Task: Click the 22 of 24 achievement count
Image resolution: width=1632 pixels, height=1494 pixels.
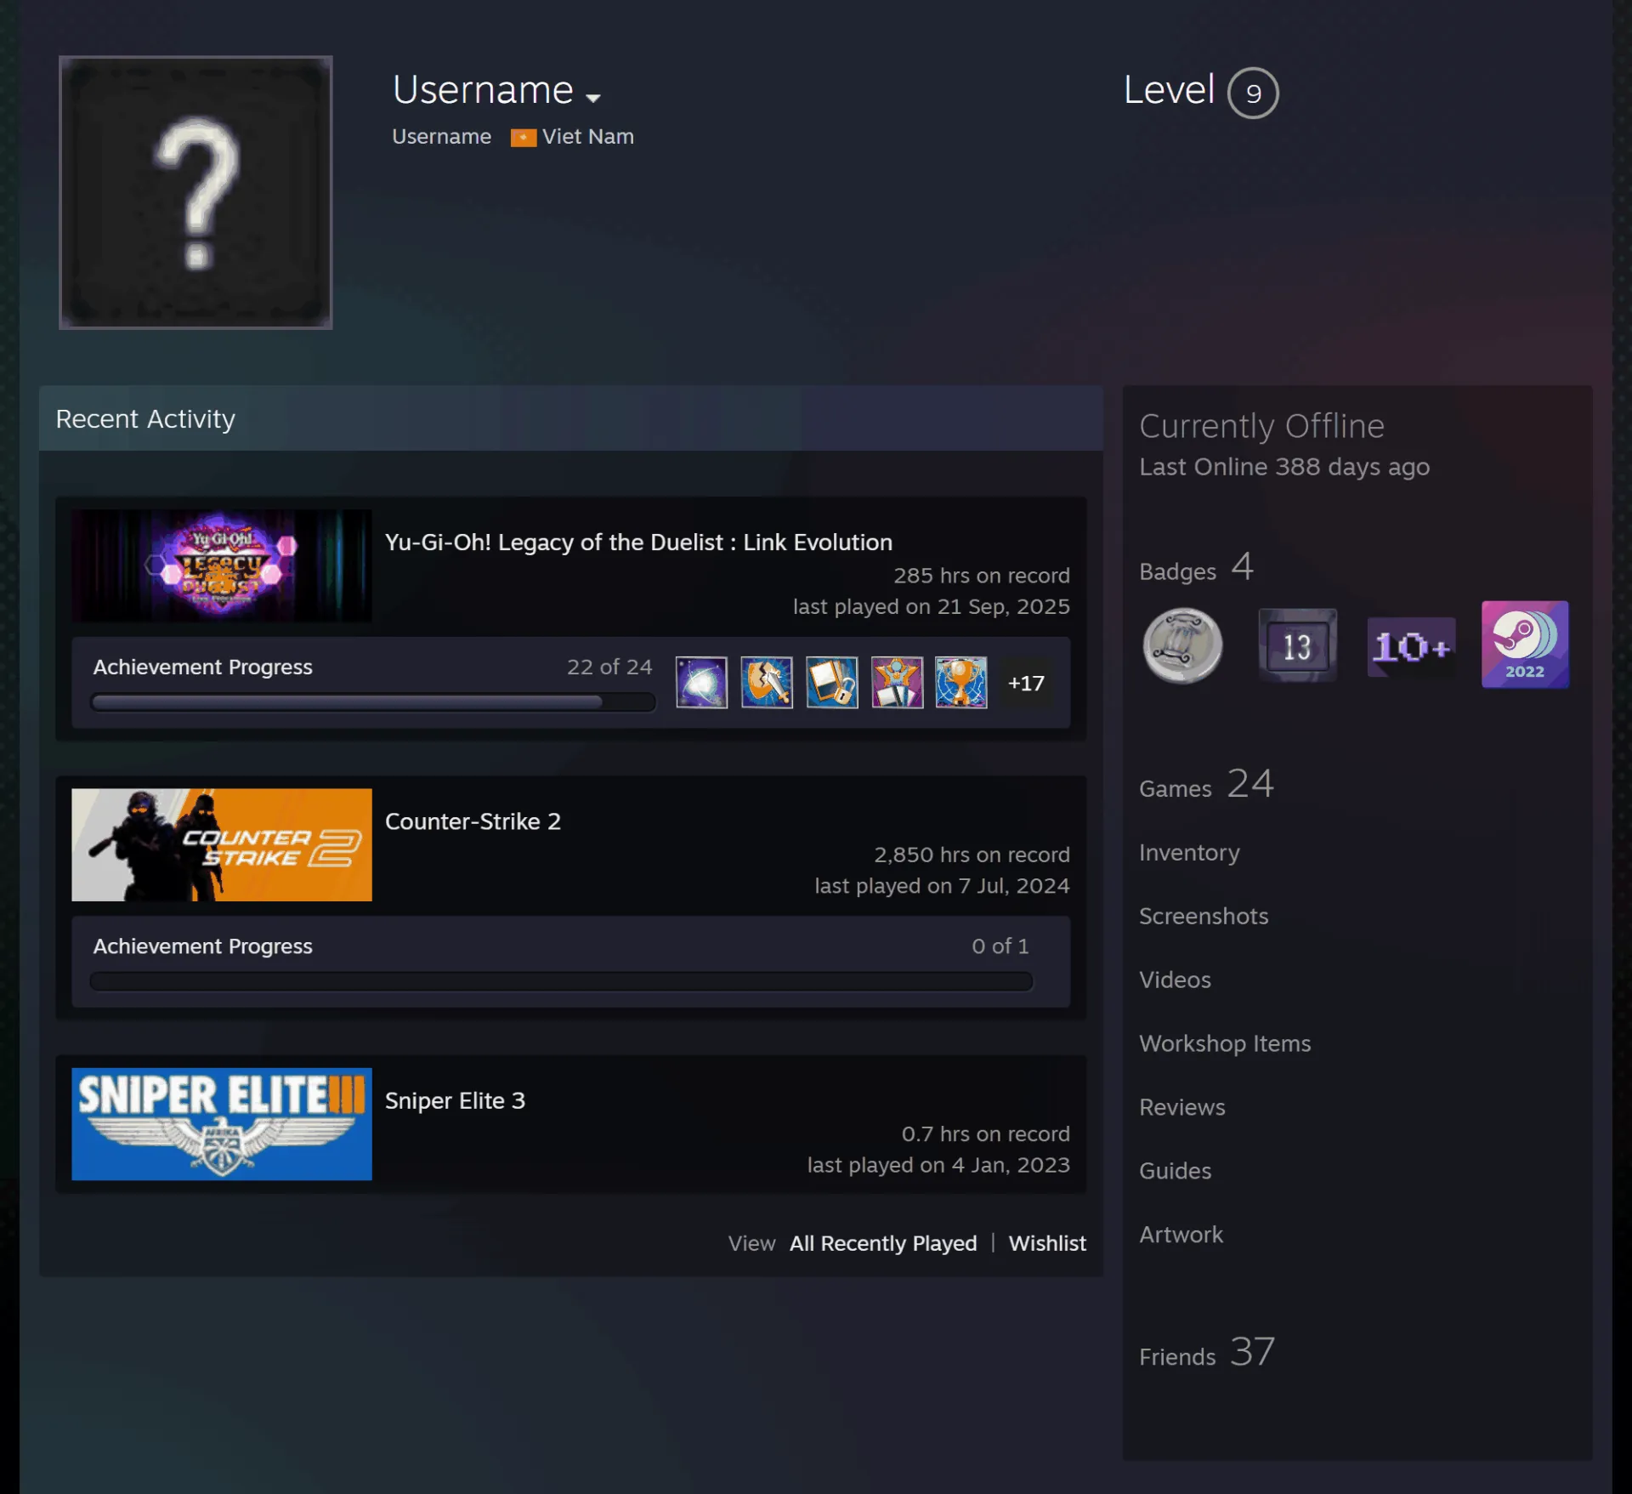Action: 609,667
